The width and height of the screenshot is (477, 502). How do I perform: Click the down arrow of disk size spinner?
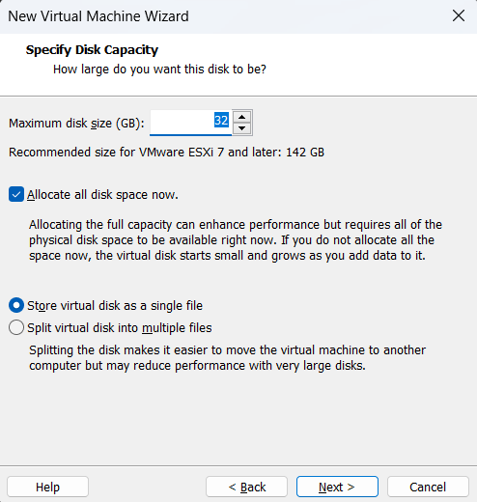pos(242,128)
